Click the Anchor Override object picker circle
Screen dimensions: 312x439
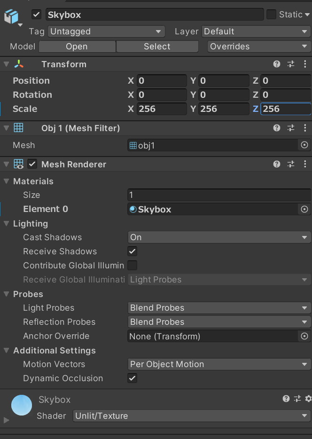click(305, 336)
